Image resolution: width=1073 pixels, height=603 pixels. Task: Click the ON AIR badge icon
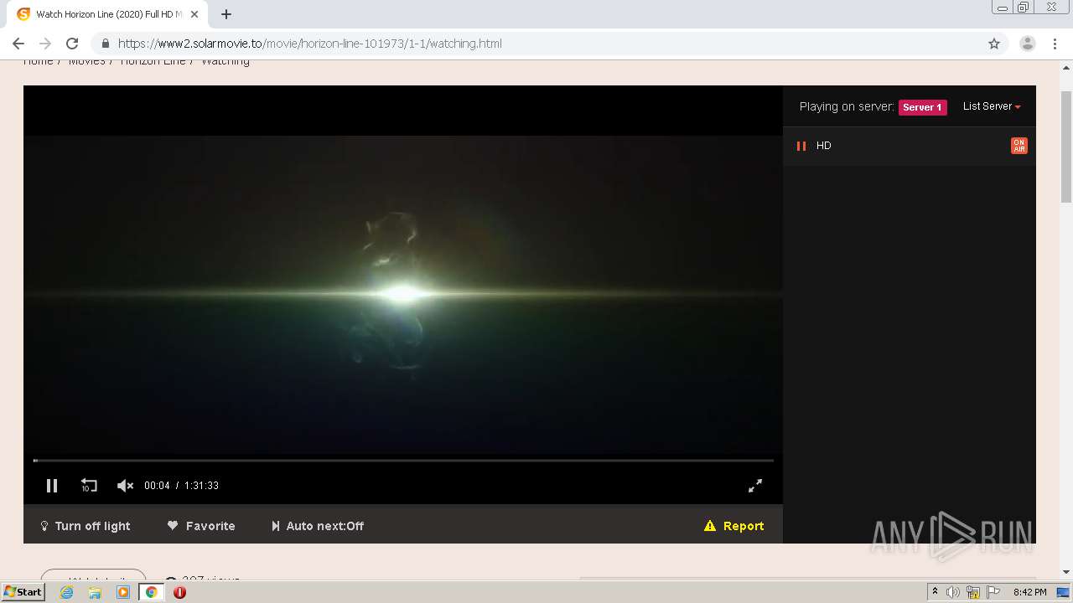(x=1019, y=146)
